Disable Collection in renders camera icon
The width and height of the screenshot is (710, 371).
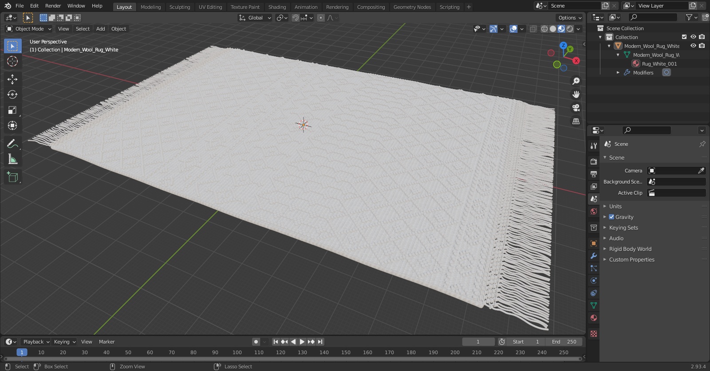click(702, 37)
